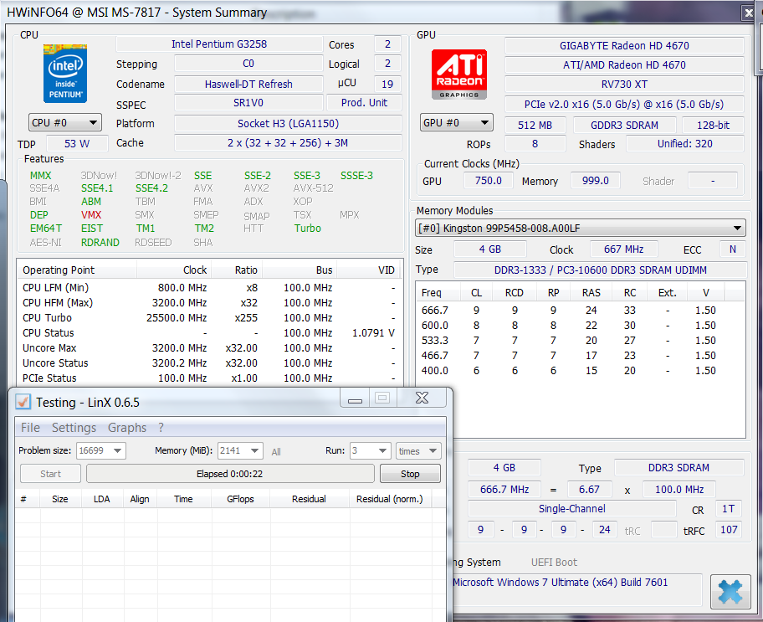Image resolution: width=763 pixels, height=622 pixels.
Task: Select the CPU HFM (Max) row
Action: [x=210, y=302]
